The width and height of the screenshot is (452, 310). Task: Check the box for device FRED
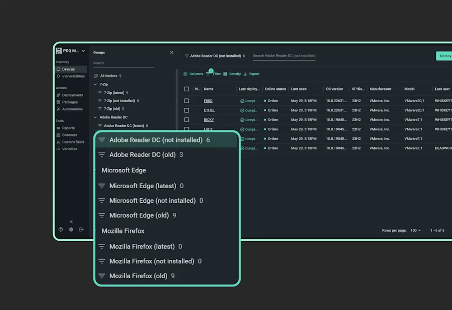point(187,101)
